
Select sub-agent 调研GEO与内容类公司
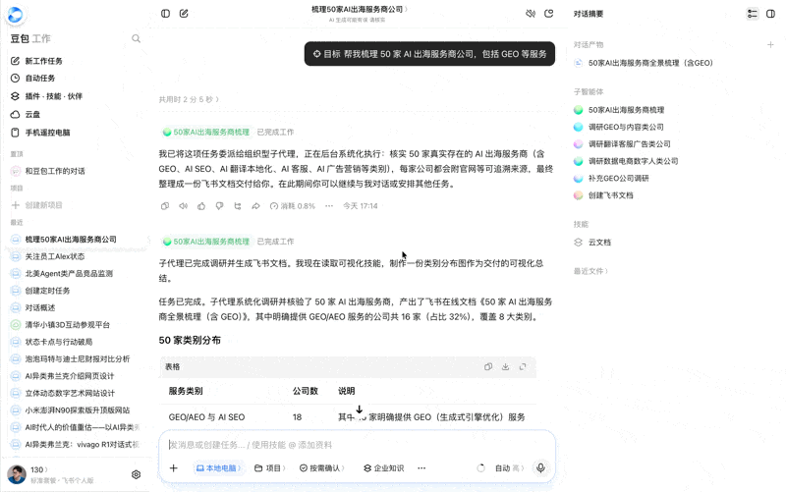tap(620, 127)
